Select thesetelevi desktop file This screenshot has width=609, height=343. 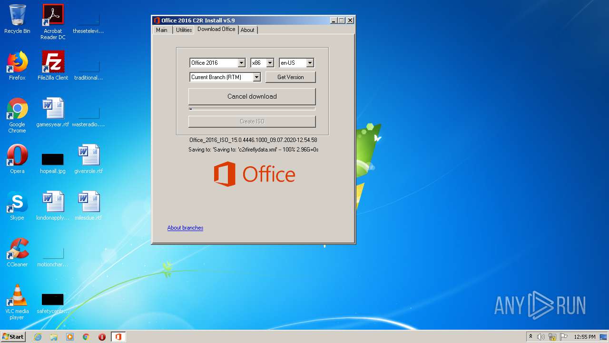coord(88,23)
